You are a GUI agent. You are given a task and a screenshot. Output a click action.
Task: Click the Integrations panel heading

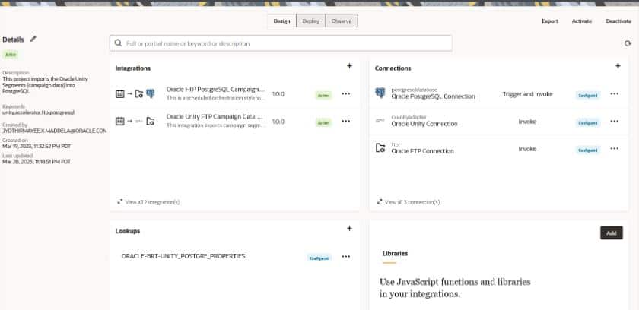[133, 68]
